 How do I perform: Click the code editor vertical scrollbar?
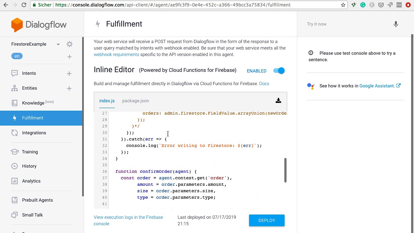click(285, 170)
